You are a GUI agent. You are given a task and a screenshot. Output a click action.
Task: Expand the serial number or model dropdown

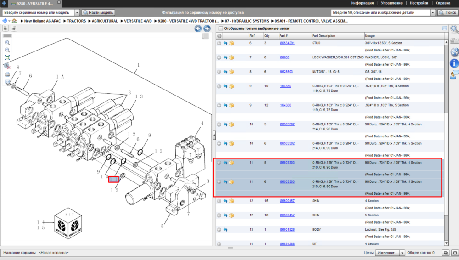(77, 12)
